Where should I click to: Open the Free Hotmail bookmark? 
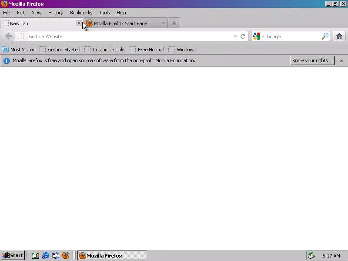point(147,50)
